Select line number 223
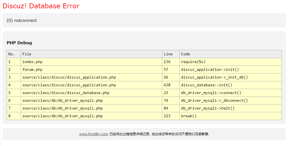The height and width of the screenshot is (146, 294). pos(167,116)
